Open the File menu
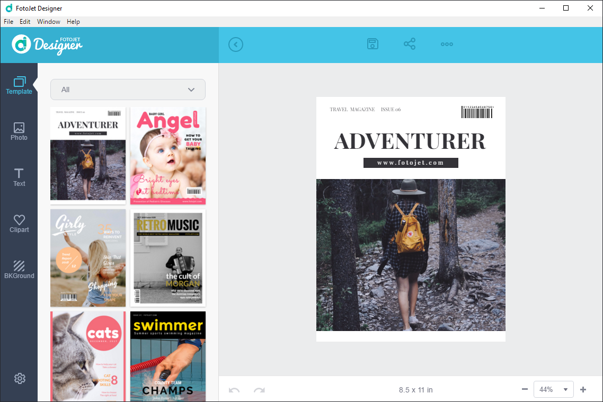The image size is (603, 402). (8, 22)
